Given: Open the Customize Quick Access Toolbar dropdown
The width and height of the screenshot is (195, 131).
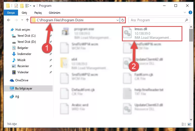Looking at the screenshot, I should point(34,6).
